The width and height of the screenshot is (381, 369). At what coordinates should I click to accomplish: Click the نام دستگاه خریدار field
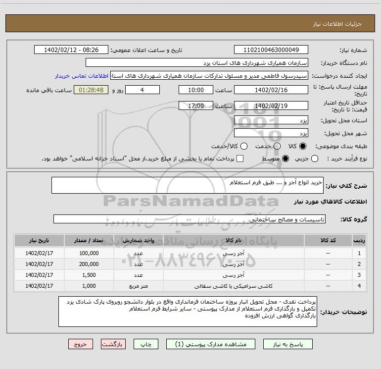(197, 63)
